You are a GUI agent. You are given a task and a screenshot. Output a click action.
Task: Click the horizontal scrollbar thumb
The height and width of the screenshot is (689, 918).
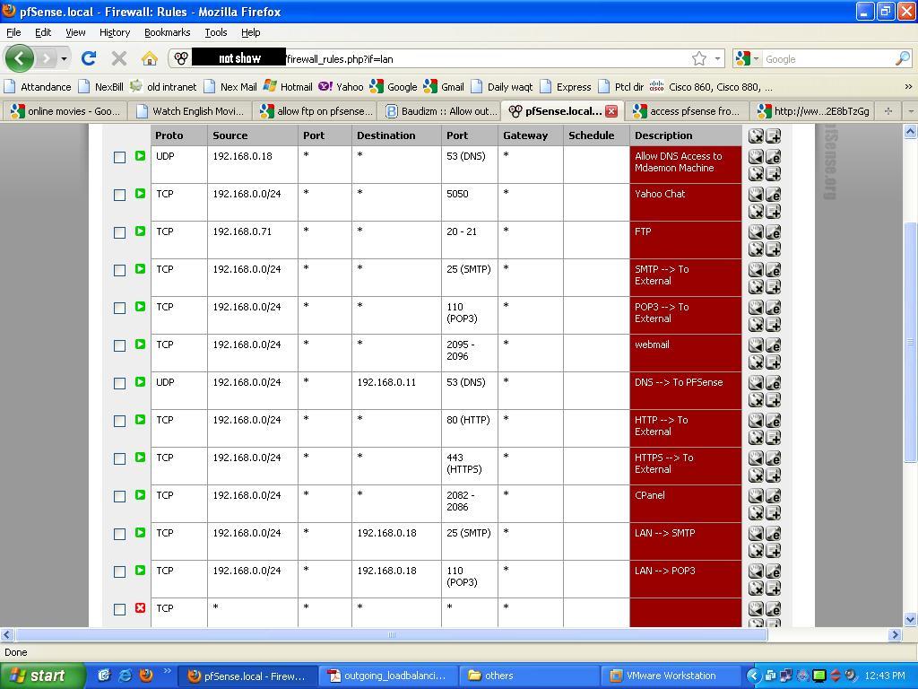[391, 634]
